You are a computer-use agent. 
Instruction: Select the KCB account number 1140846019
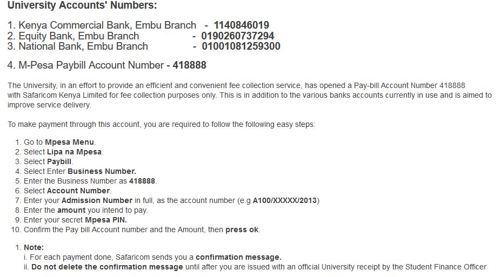(x=241, y=25)
